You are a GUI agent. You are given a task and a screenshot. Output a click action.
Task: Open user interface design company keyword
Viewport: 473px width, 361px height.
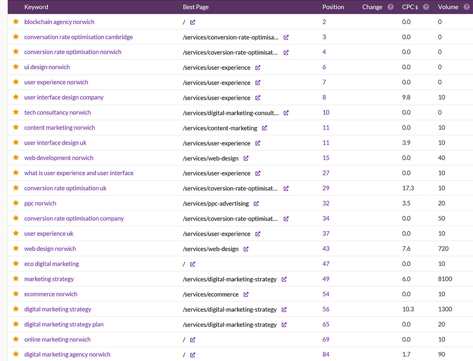64,98
